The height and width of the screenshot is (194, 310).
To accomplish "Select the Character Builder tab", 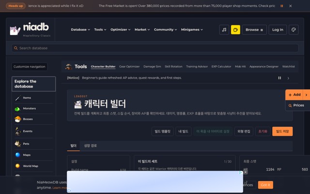I will 103,67.
